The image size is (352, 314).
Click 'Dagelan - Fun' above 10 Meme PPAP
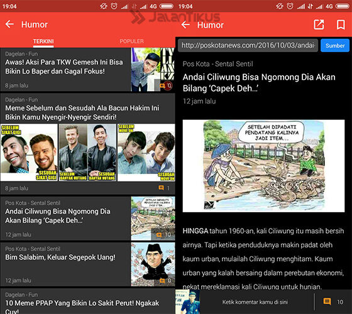tap(21, 295)
